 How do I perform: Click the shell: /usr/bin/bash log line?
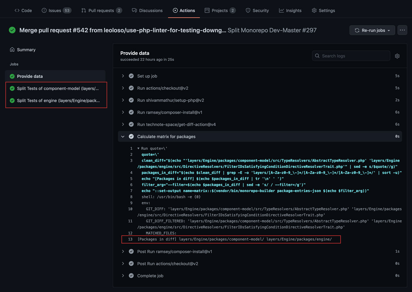171,197
